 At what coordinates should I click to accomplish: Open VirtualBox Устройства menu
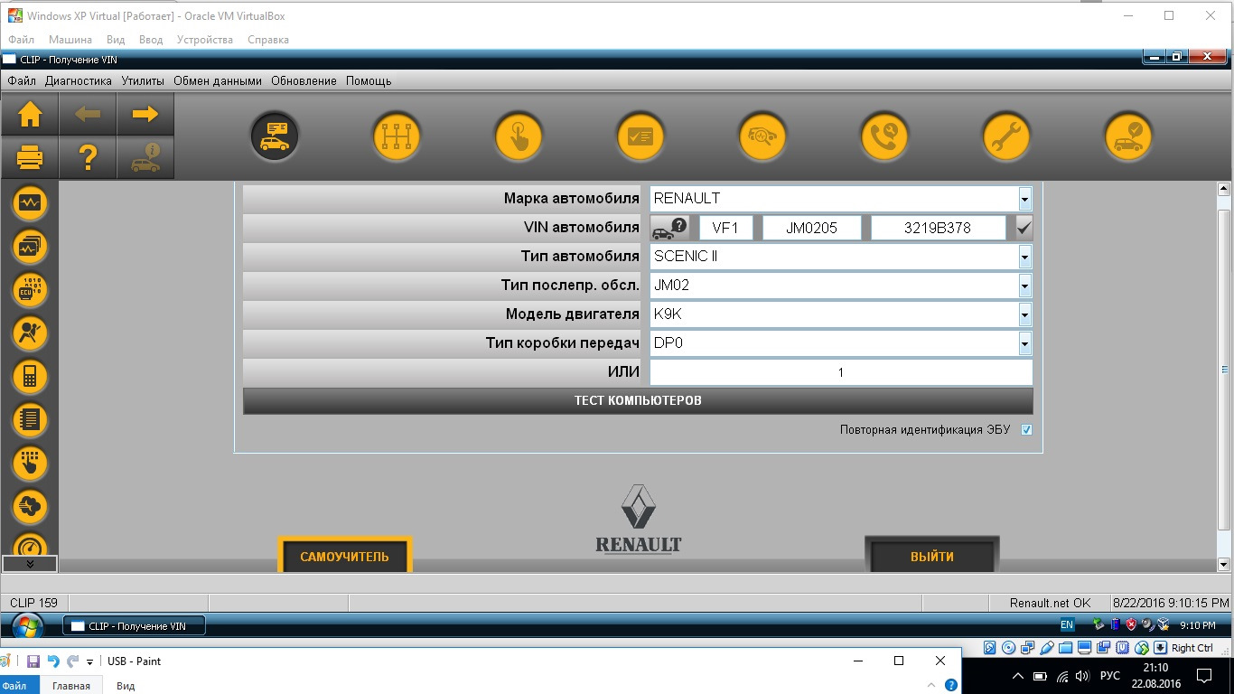pyautogui.click(x=205, y=40)
